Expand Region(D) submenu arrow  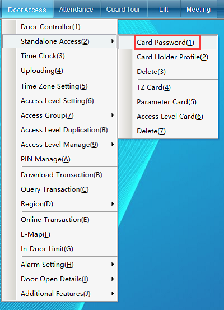[113, 204]
